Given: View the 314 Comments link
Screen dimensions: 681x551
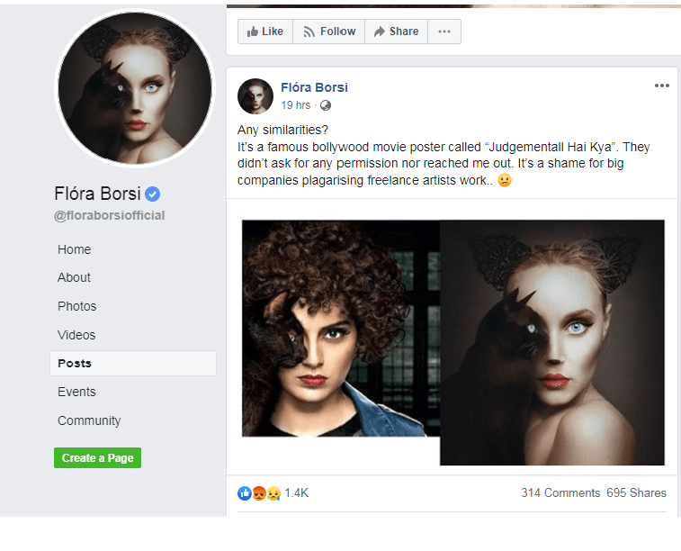Looking at the screenshot, I should pyautogui.click(x=560, y=492).
